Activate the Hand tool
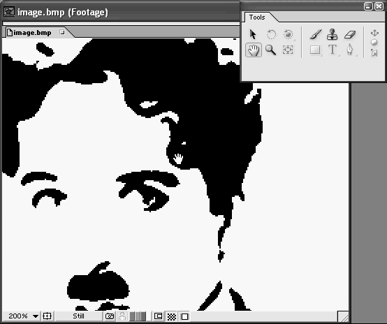This screenshot has width=387, height=324. click(254, 50)
